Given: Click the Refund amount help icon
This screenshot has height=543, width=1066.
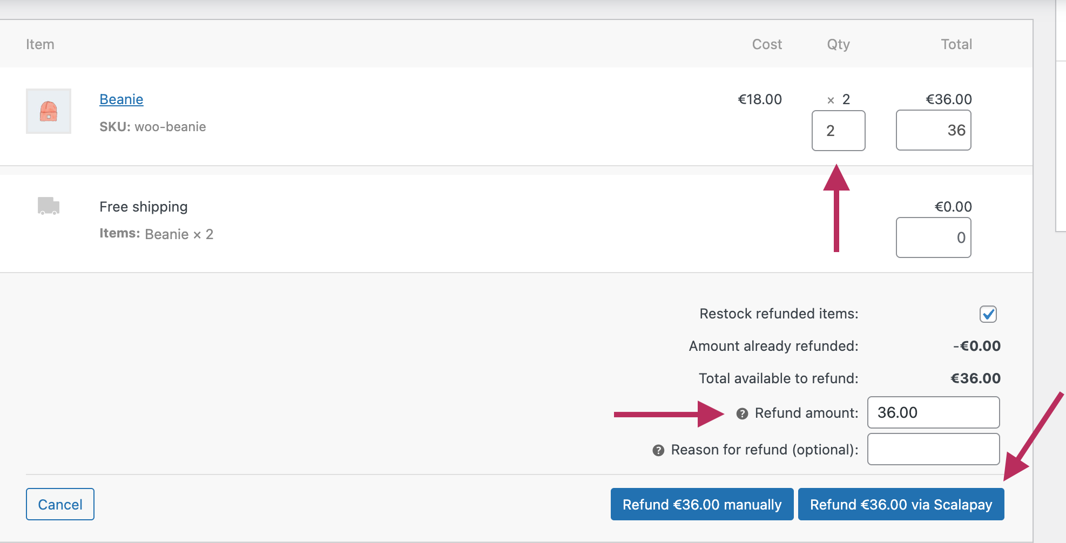Looking at the screenshot, I should (743, 413).
